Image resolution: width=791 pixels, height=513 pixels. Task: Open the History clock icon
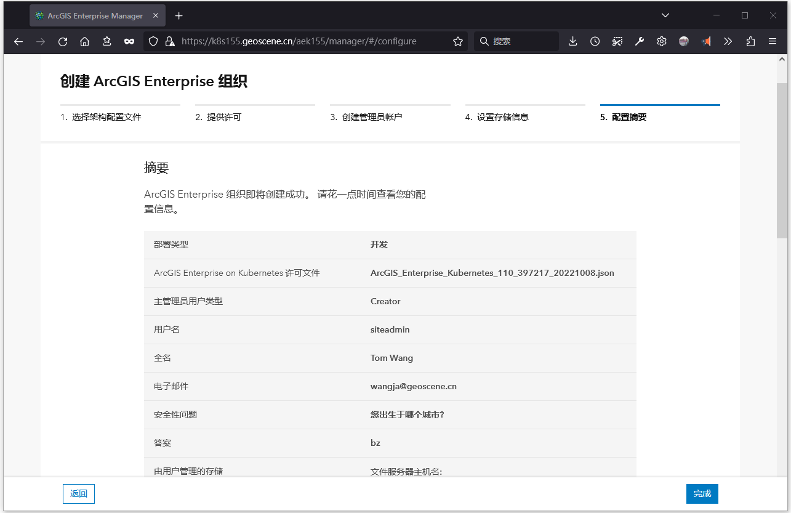(x=595, y=41)
